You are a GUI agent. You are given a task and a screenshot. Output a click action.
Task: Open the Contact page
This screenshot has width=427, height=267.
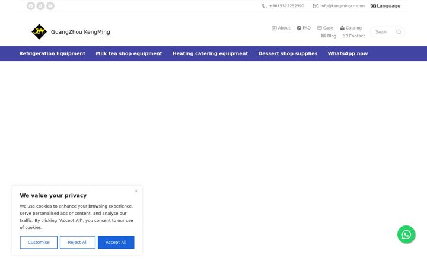[x=353, y=36]
